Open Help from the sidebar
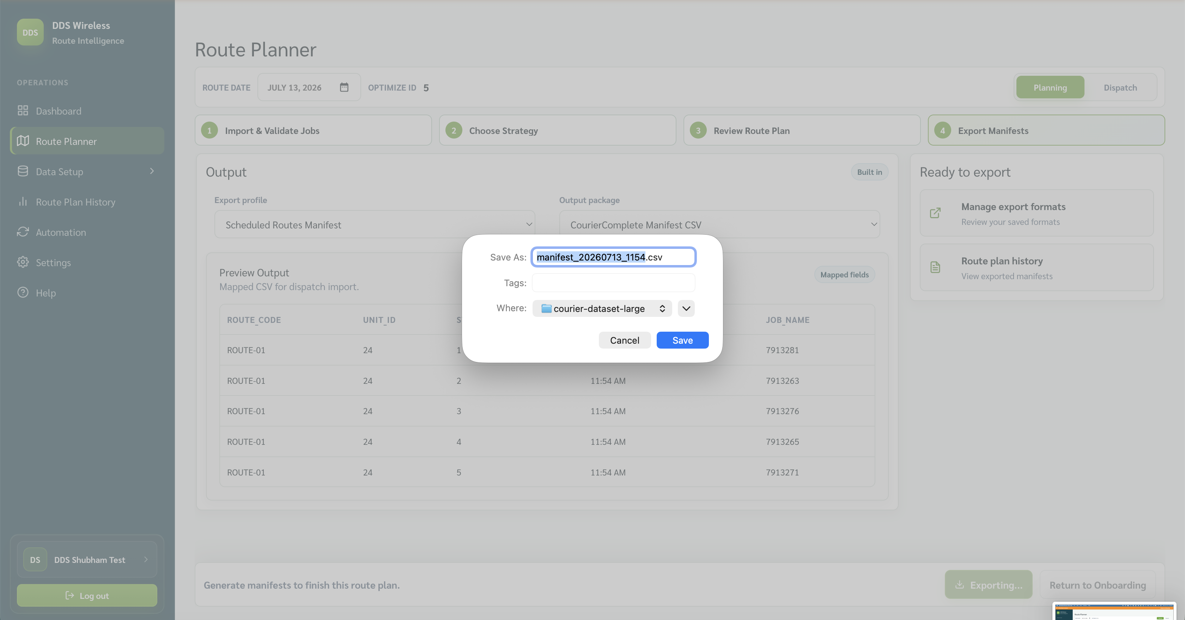Screen dimensions: 1185x620 (87, 293)
